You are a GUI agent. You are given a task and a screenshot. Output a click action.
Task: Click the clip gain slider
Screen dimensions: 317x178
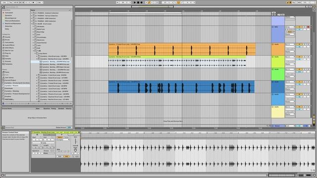(x=75, y=141)
